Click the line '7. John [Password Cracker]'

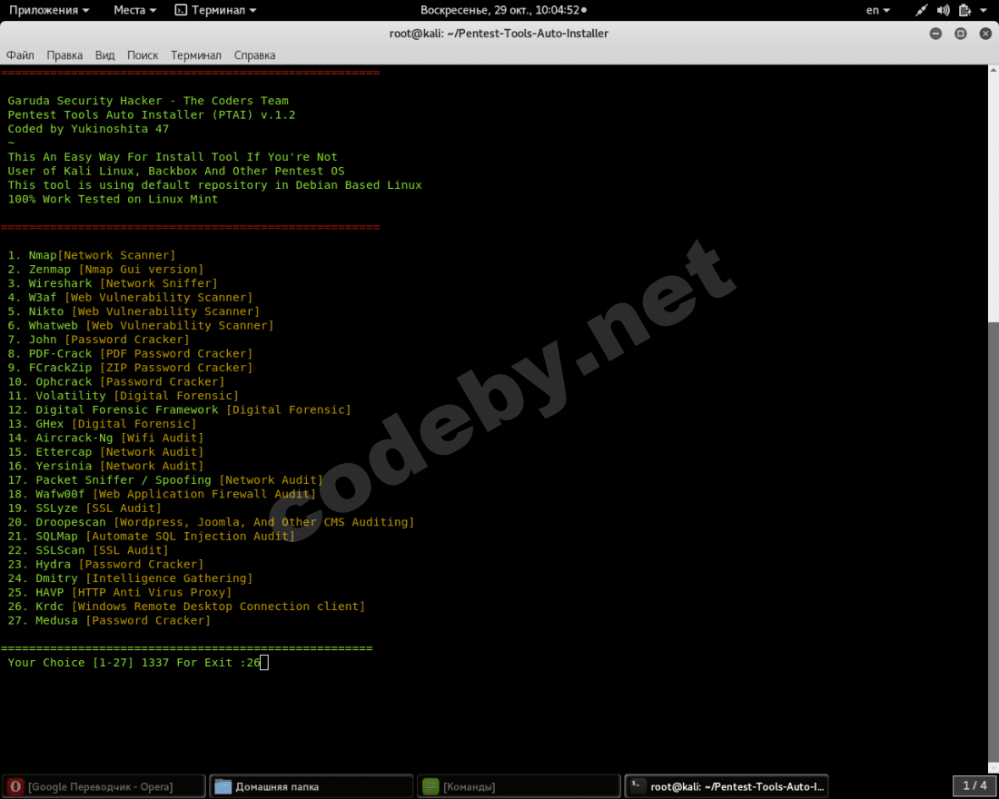click(x=99, y=340)
